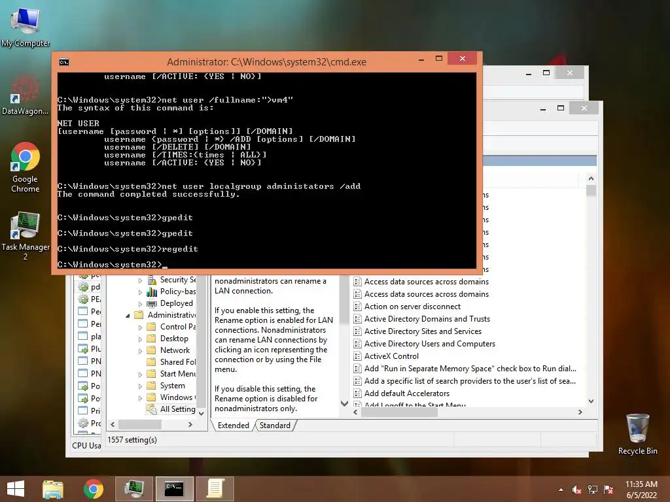Screen dimensions: 670x502
Task: Switch to Task Manager in the taskbar
Action: click(x=133, y=489)
